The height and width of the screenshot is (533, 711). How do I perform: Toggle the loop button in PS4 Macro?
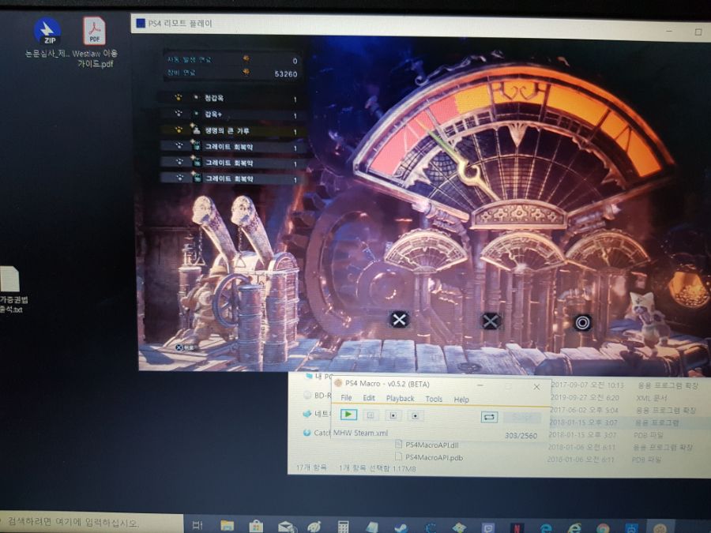pos(489,416)
